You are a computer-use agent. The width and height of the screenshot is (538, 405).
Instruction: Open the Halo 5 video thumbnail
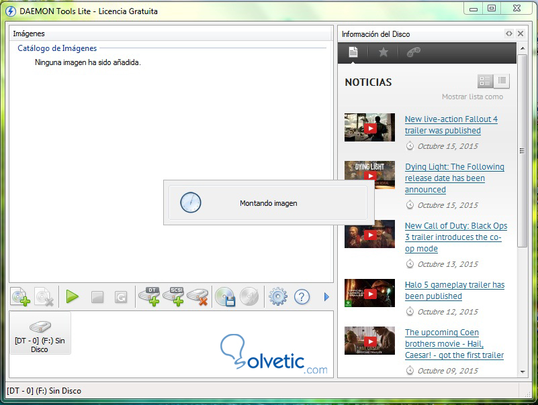[x=369, y=293]
